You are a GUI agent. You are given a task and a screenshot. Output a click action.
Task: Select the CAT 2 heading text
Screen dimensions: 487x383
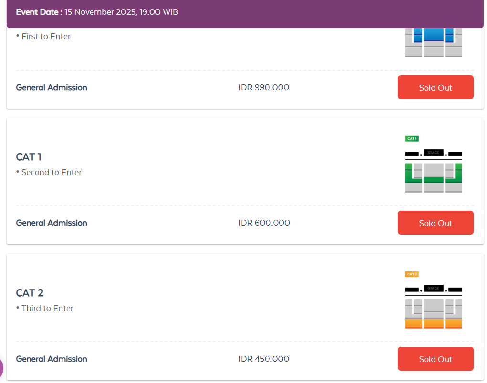pos(30,293)
